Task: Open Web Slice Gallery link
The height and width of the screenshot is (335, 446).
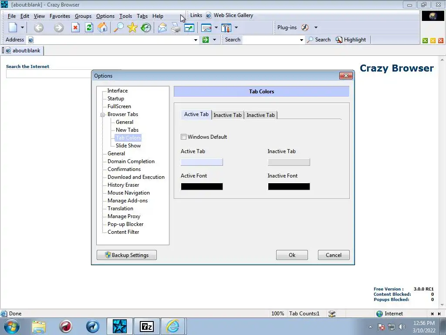Action: (230, 15)
